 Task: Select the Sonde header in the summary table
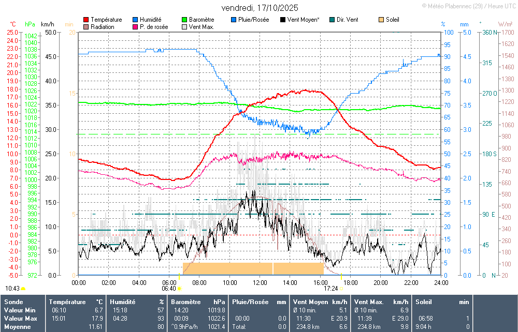point(12,301)
